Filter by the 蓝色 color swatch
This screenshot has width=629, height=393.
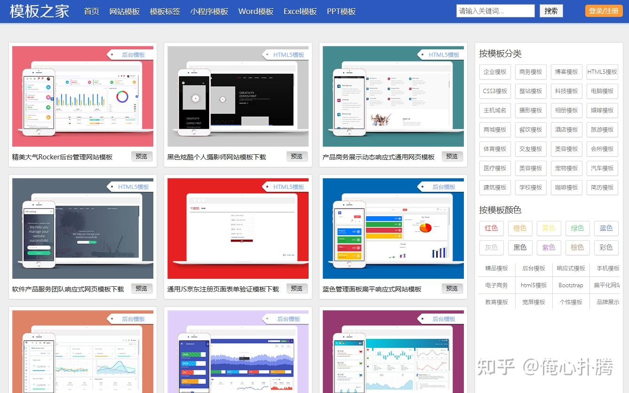606,228
